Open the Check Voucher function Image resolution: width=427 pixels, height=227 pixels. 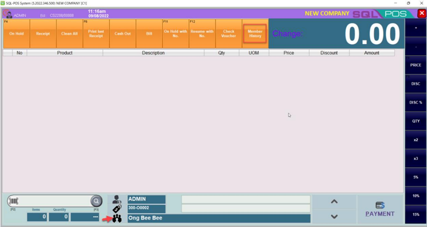pos(228,34)
